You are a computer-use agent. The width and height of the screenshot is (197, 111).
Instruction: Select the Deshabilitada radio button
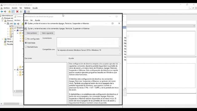pos(26,47)
